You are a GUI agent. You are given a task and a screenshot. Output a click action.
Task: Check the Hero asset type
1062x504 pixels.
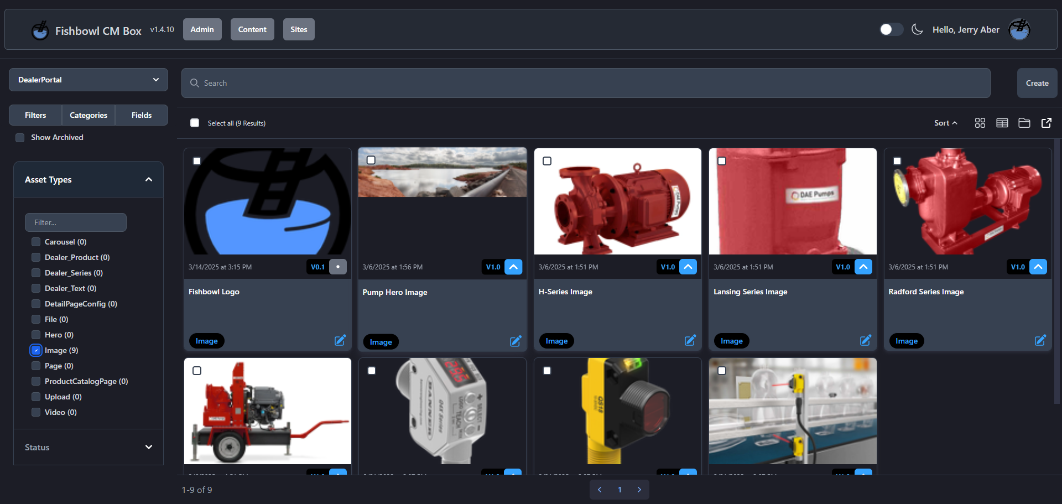[36, 335]
